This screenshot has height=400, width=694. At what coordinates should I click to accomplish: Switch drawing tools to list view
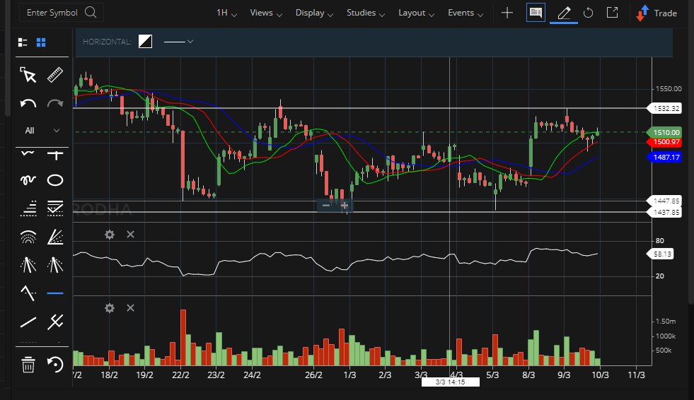click(23, 42)
